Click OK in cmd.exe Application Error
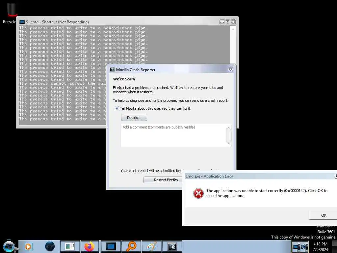This screenshot has width=337, height=253. coord(324,215)
